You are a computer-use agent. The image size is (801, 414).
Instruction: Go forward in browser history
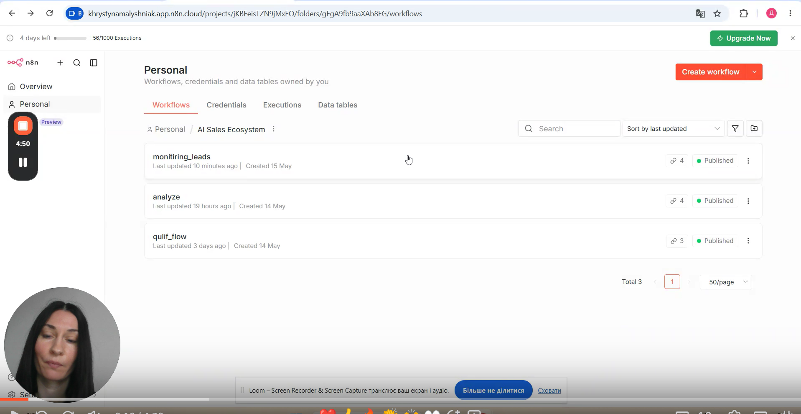31,13
